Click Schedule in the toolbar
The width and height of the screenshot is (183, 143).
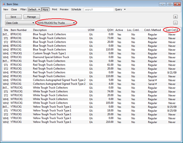(x=76, y=10)
